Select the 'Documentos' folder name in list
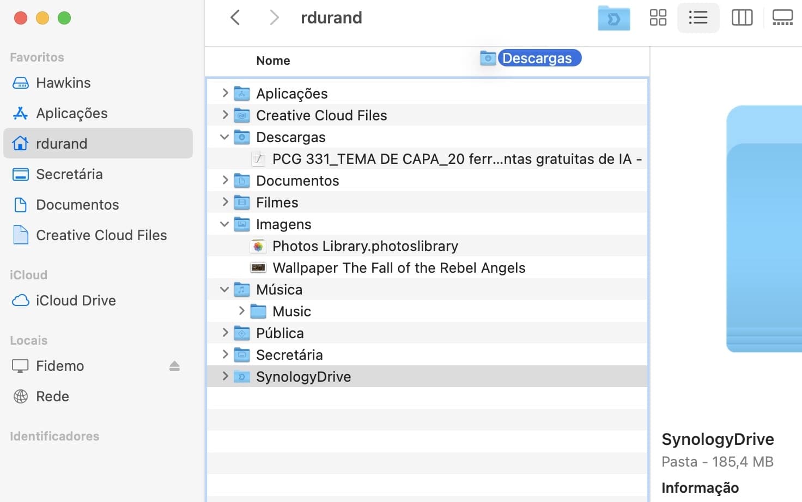Viewport: 802px width, 502px height. [x=297, y=181]
